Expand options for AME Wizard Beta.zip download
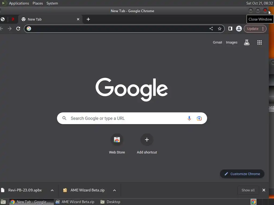Image resolution: width=274 pixels, height=205 pixels. click(115, 190)
